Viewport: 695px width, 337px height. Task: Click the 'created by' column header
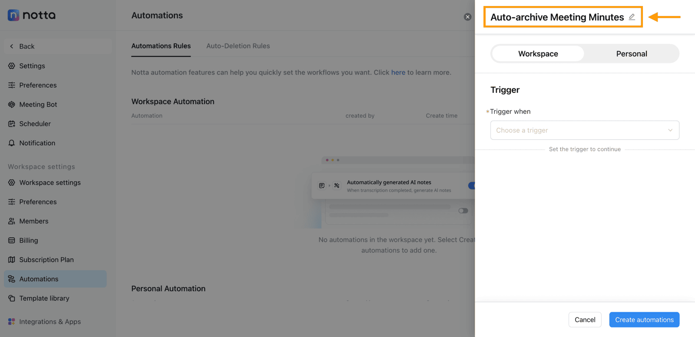tap(360, 116)
